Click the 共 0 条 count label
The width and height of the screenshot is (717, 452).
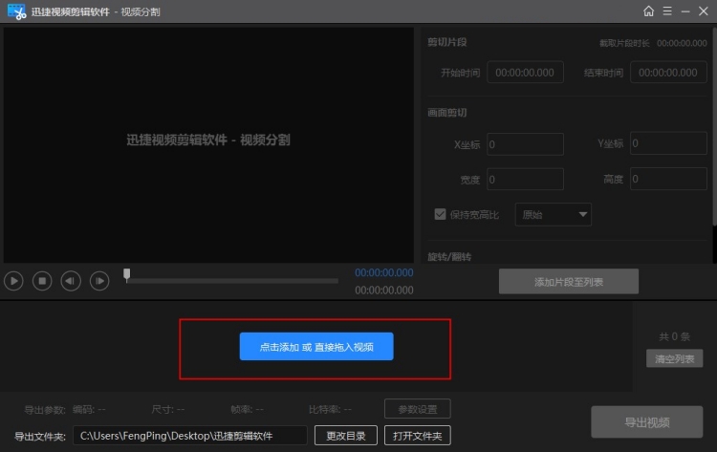pyautogui.click(x=674, y=336)
